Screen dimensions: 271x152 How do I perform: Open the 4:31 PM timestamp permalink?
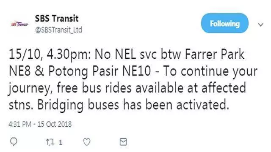[x=20, y=124]
